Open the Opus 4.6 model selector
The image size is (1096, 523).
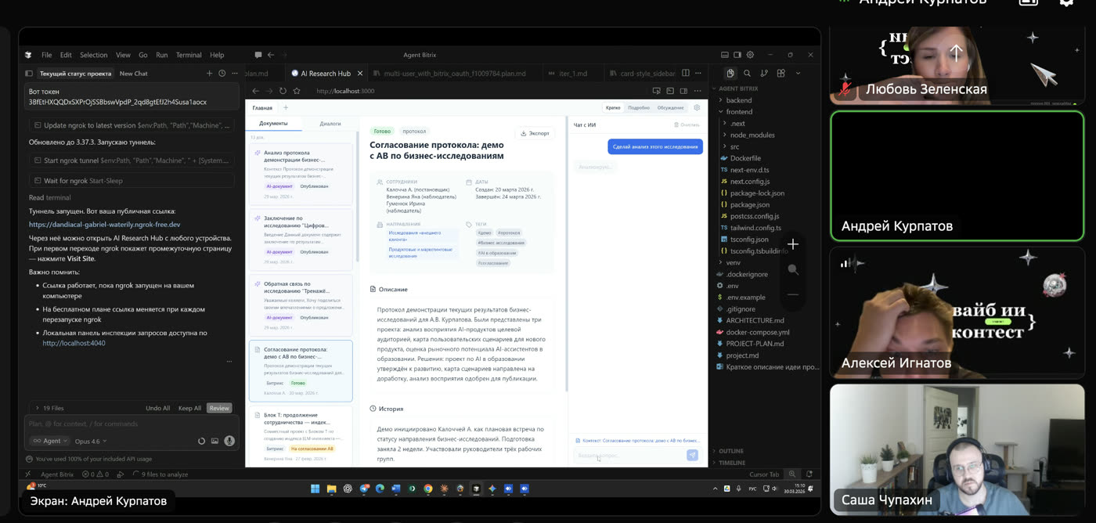90,441
